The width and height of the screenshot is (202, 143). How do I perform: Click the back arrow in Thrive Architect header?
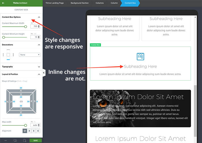pos(3,3)
